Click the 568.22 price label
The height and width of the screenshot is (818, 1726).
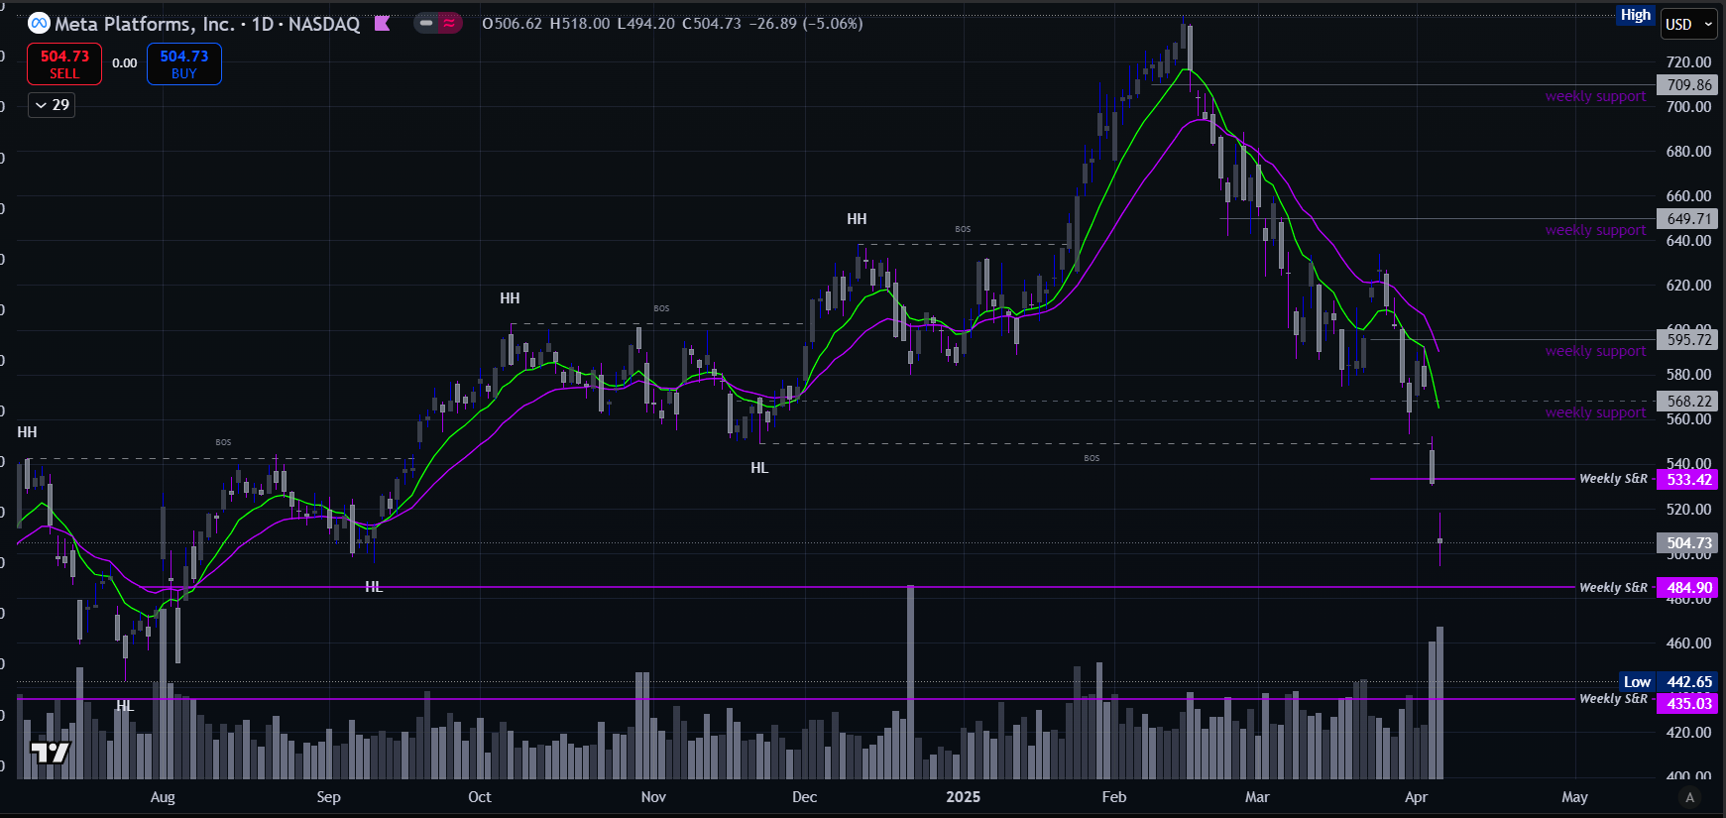pos(1688,402)
